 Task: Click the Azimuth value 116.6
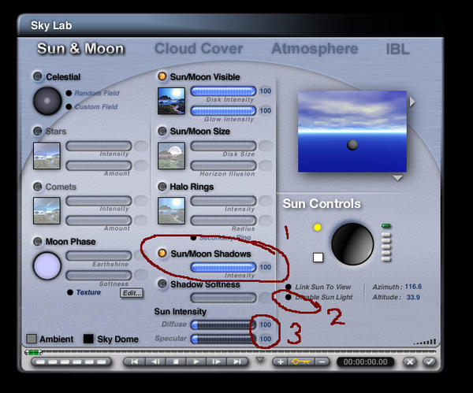coord(413,287)
